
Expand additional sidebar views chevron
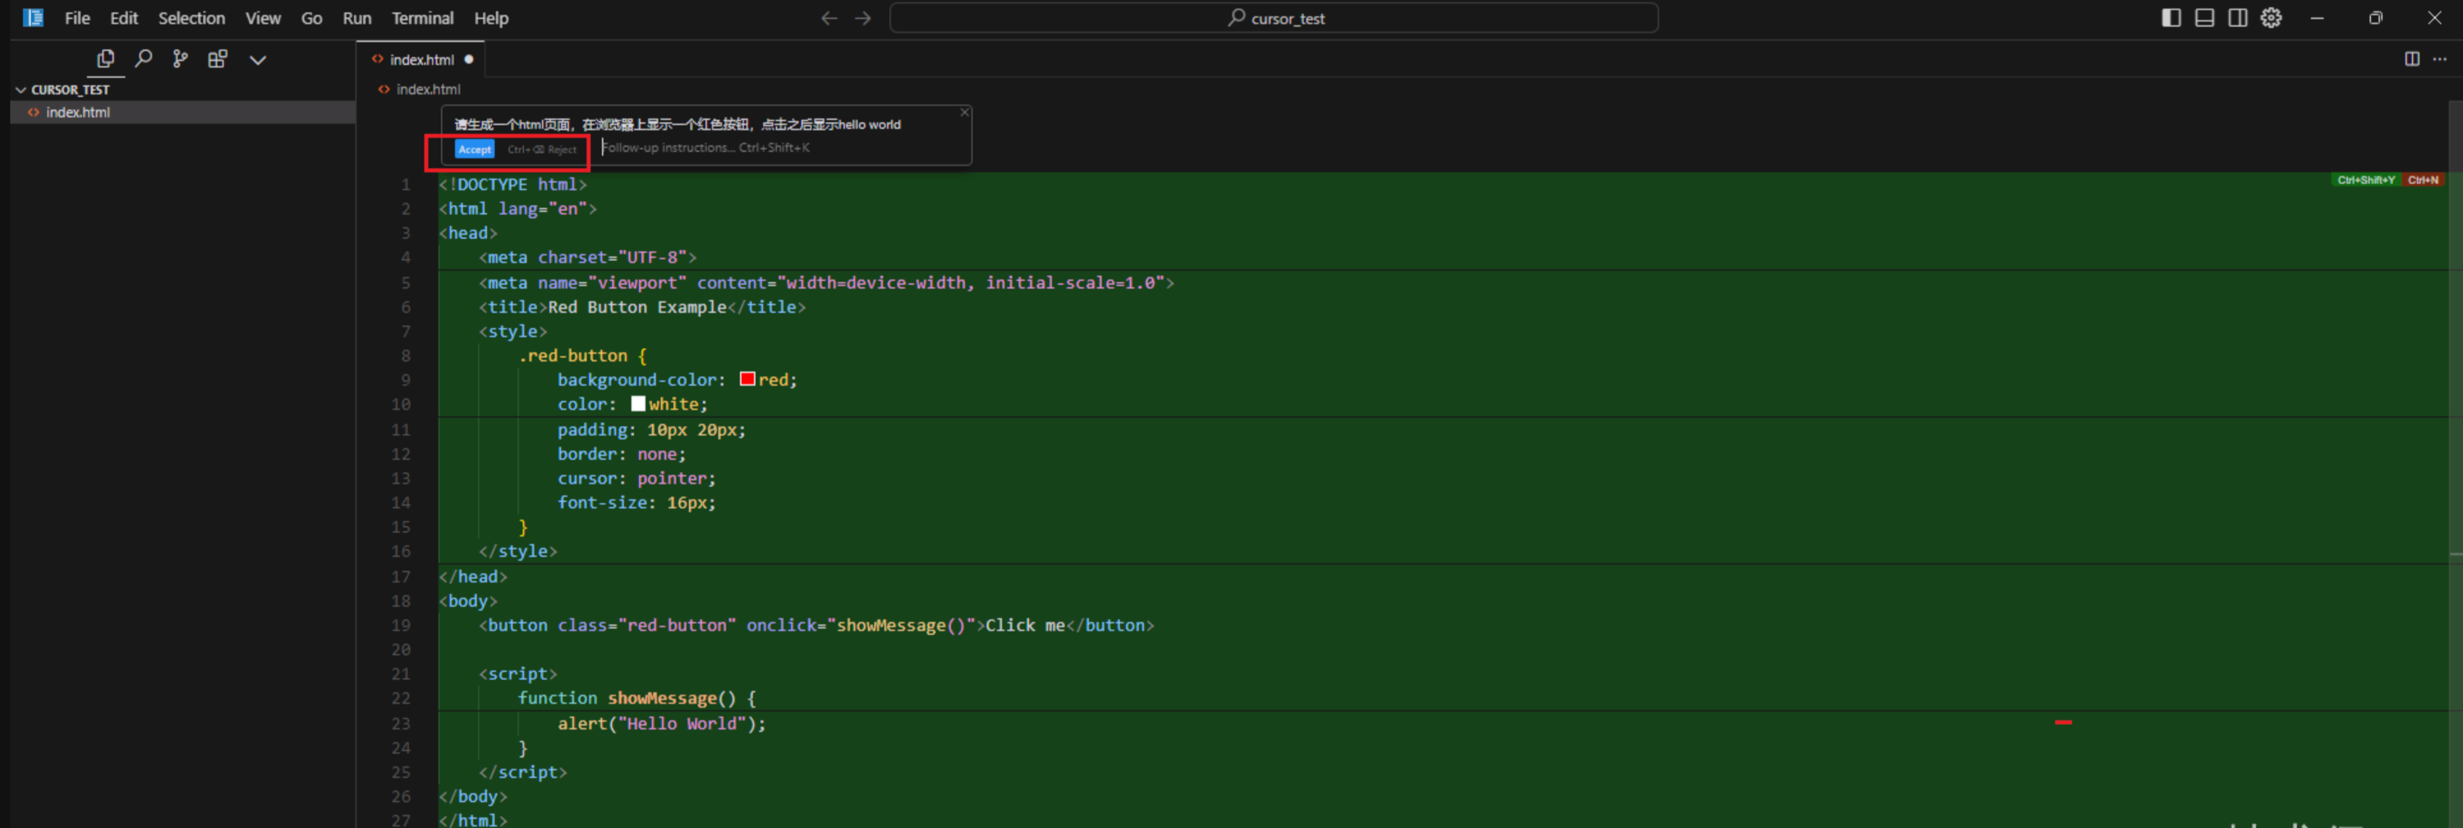(x=257, y=59)
